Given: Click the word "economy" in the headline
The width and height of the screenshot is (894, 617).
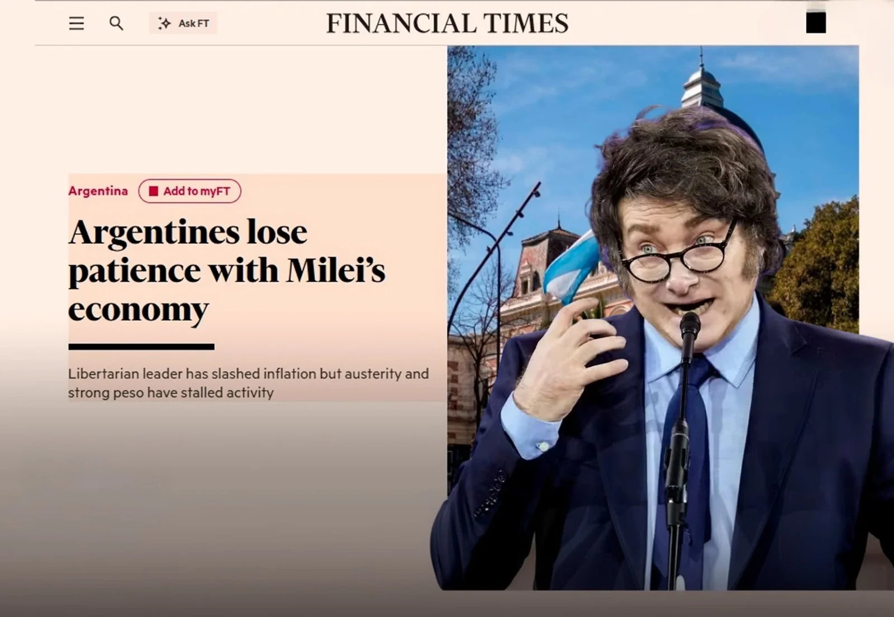Looking at the screenshot, I should [x=139, y=310].
